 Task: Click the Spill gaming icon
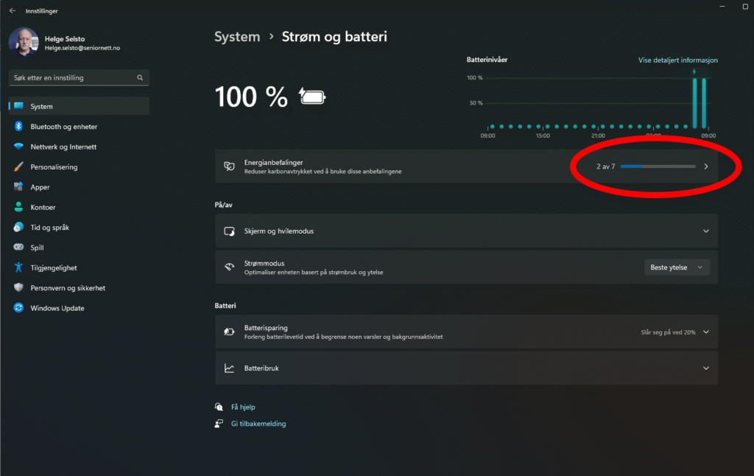18,248
